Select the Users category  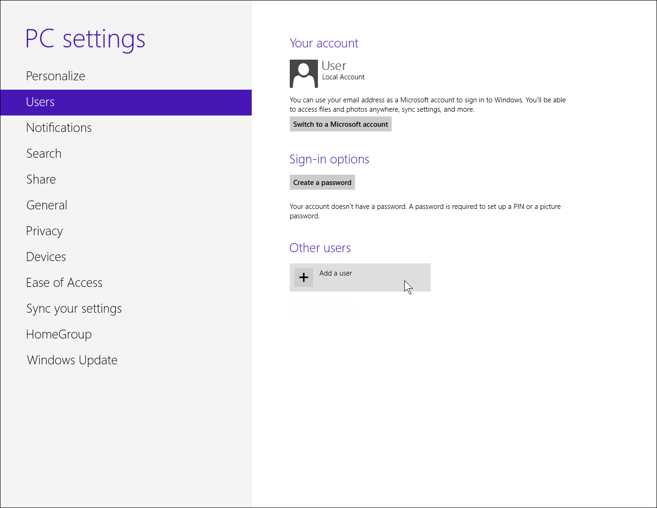click(126, 102)
